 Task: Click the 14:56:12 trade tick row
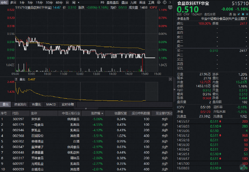(x=212, y=135)
